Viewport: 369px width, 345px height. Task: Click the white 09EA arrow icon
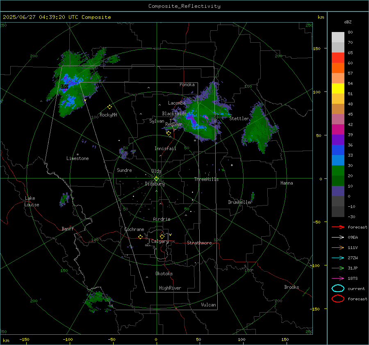point(338,238)
